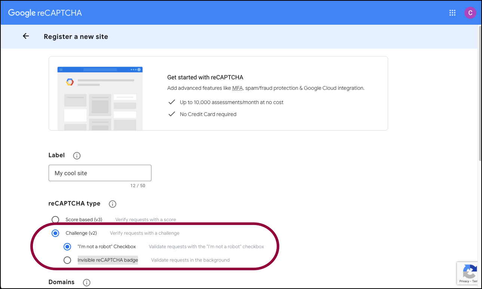This screenshot has height=289, width=482.
Task: Click the reCAPTCHA badge logo
Action: (x=470, y=271)
